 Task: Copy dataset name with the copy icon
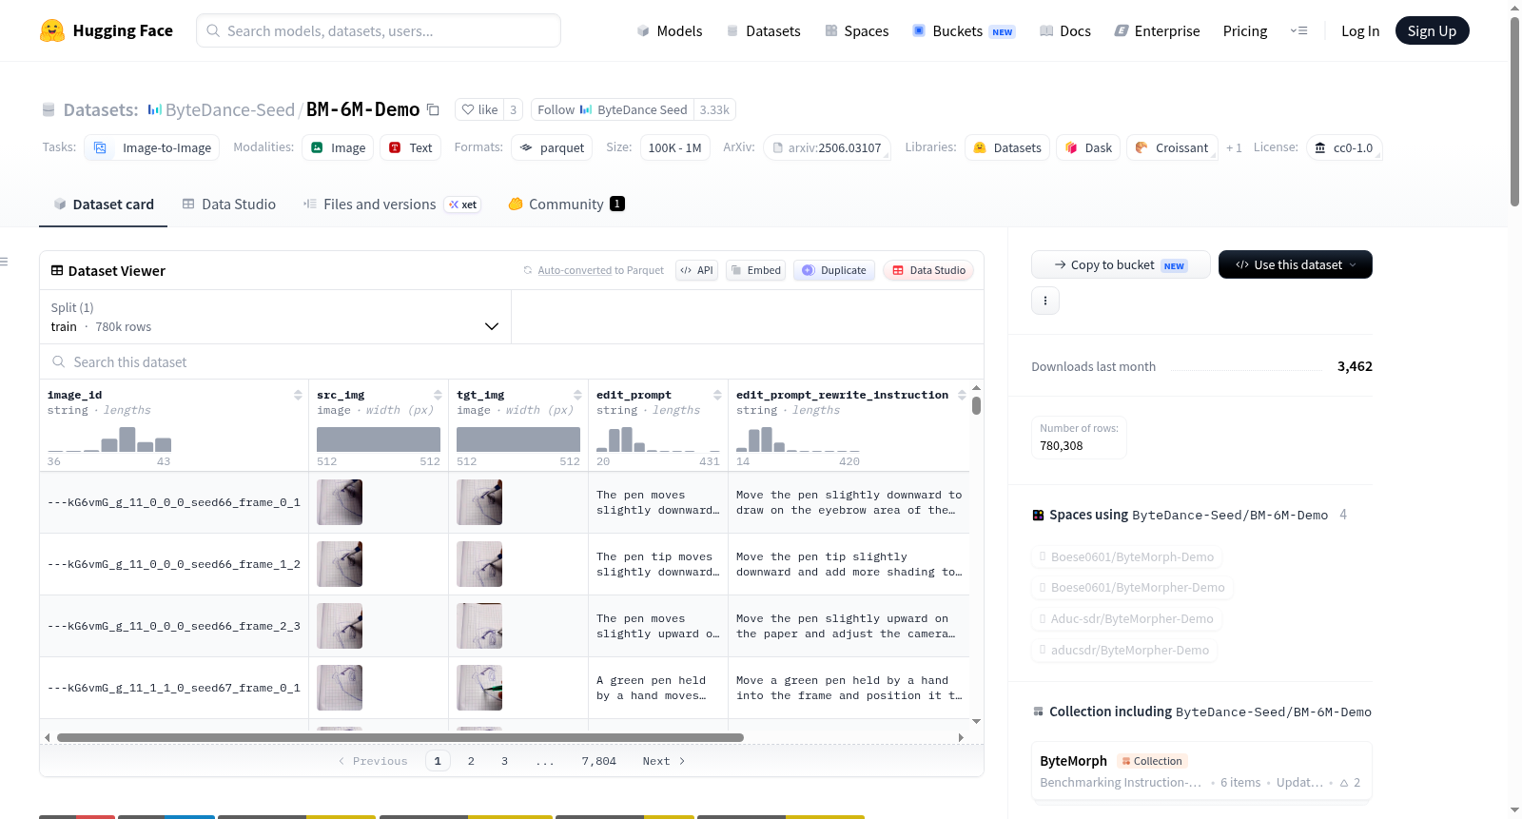[x=433, y=109]
